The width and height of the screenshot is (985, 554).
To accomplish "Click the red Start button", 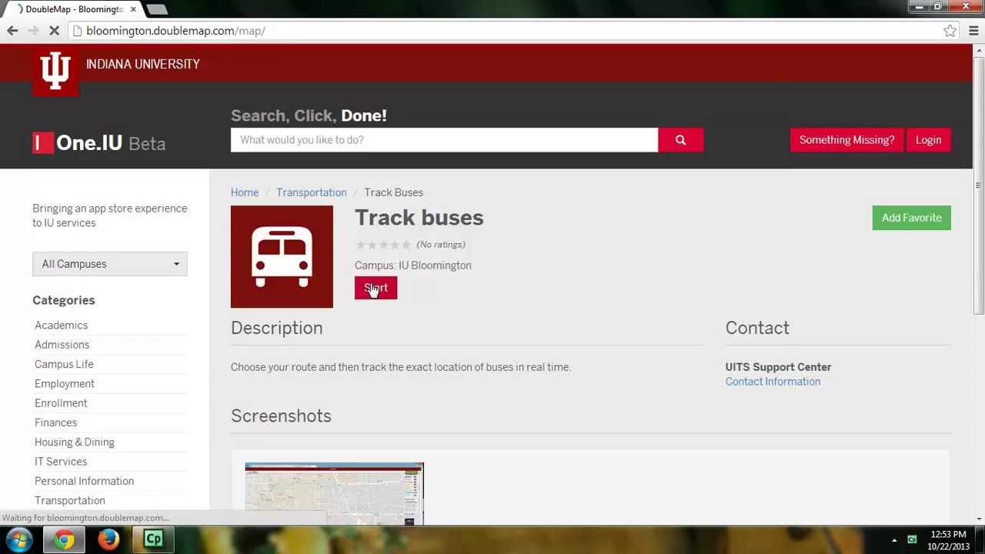I will click(x=376, y=288).
